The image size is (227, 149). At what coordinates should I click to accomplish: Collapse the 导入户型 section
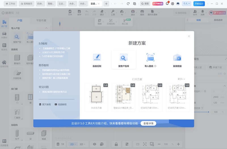tap(46, 28)
